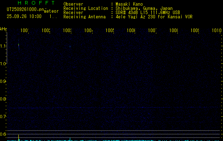Viewport: 223px width, 141px height.
Task: Click the 0.9 kHz frequency tick
Action: pyautogui.click(x=3, y=81)
